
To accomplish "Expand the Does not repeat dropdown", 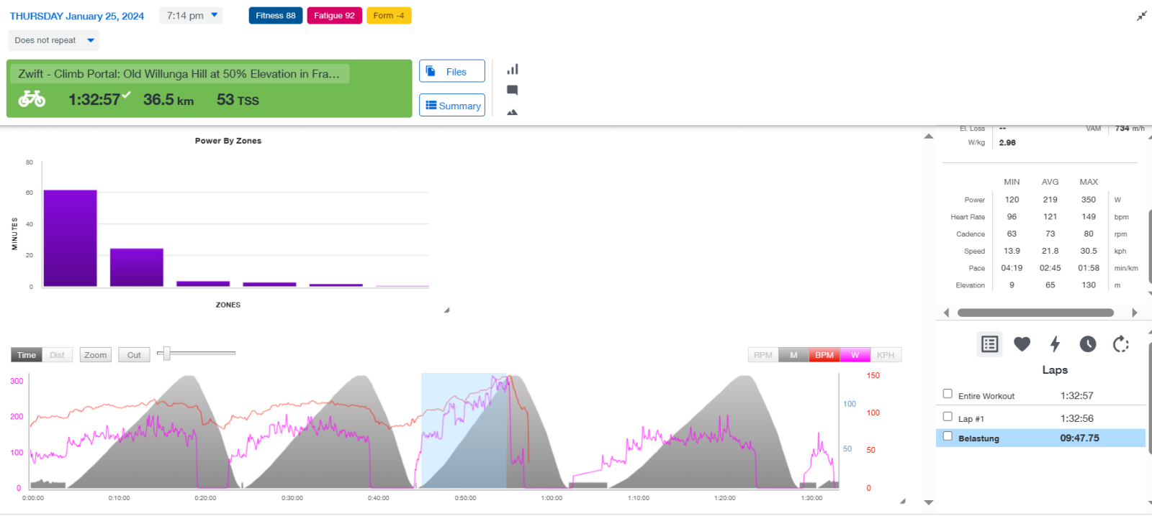I will (x=54, y=40).
